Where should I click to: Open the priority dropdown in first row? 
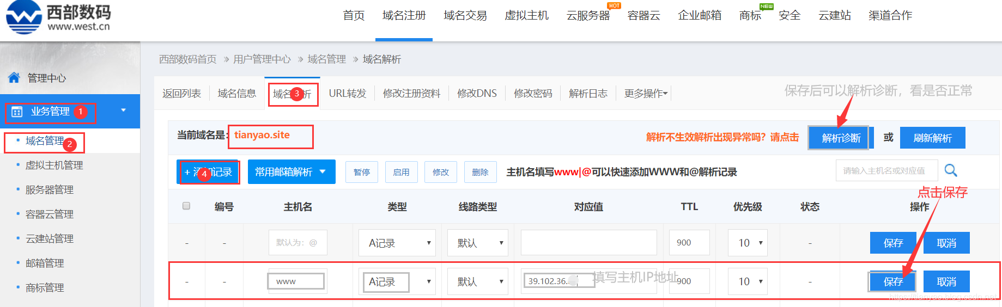[748, 243]
